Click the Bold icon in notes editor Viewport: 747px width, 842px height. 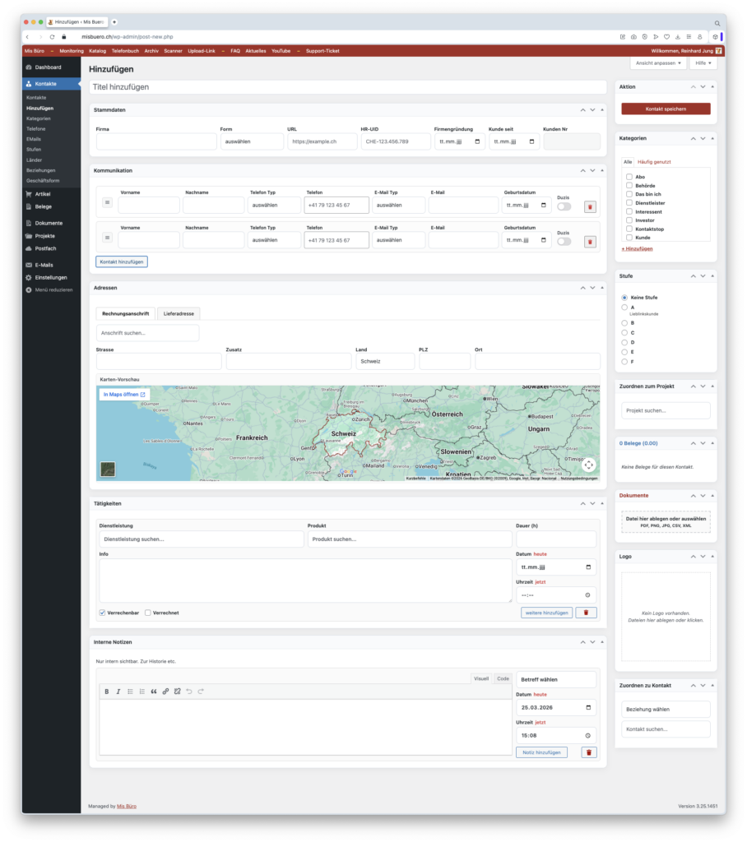(107, 692)
